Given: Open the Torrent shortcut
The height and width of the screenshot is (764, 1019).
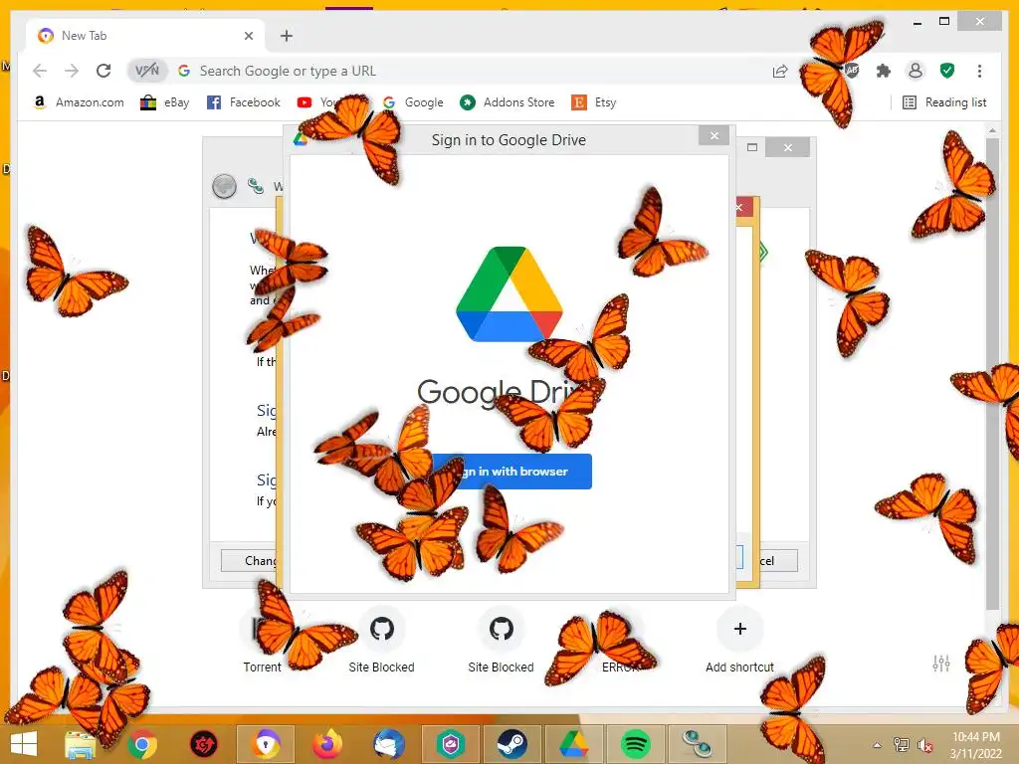Looking at the screenshot, I should pos(263,640).
